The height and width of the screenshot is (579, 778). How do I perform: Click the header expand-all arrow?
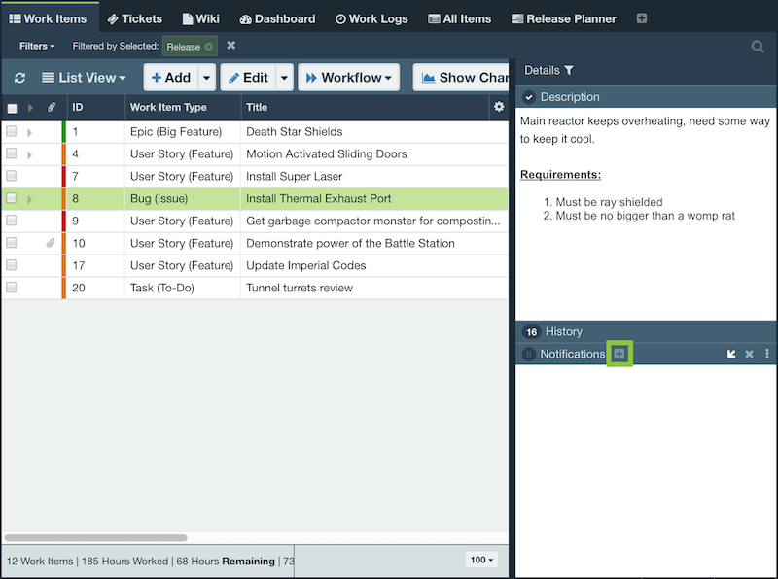coord(30,108)
